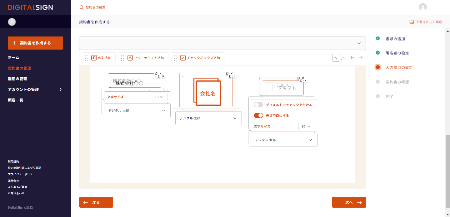The width and height of the screenshot is (450, 217).
Task: Click the 下書きとして保存 save icon
Action: coord(412,22)
